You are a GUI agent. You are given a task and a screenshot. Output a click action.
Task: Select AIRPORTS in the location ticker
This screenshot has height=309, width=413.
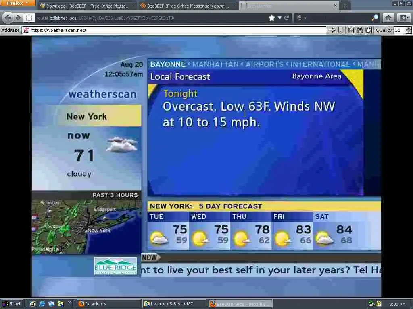point(265,64)
